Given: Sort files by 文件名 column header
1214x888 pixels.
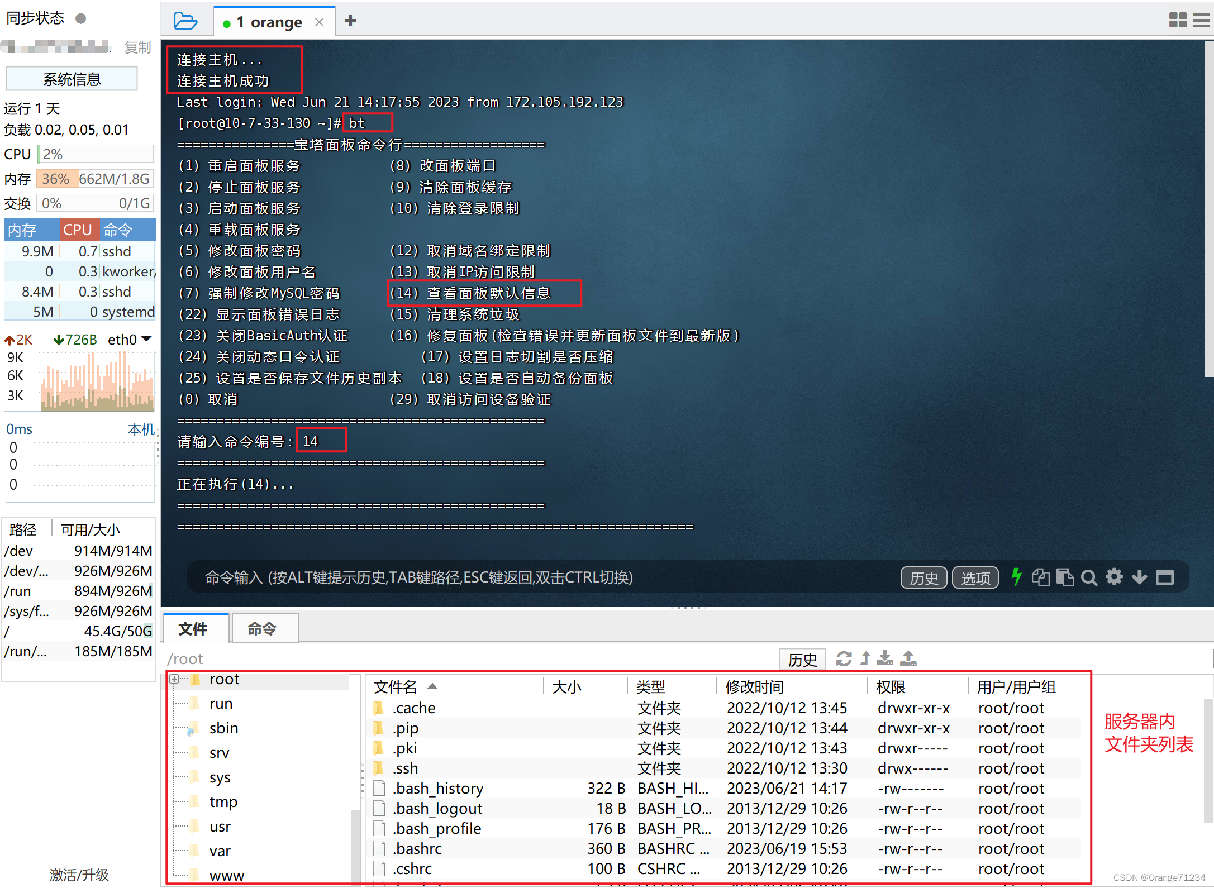Looking at the screenshot, I should coord(396,686).
